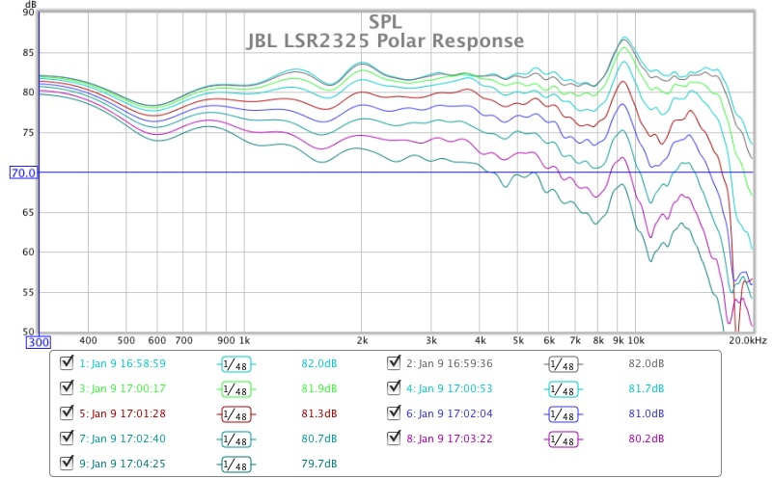Hide trace 4 Jan 9 17:00:53
Viewport: 772px width, 478px height.
point(394,388)
